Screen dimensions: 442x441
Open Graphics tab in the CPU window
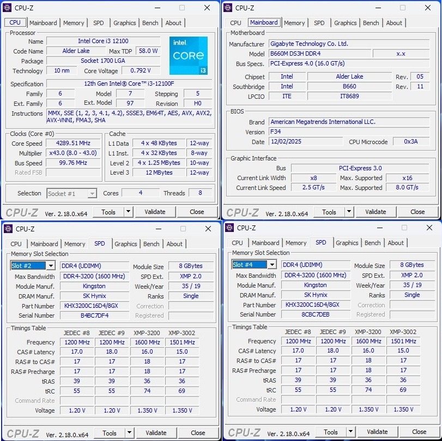(x=125, y=23)
